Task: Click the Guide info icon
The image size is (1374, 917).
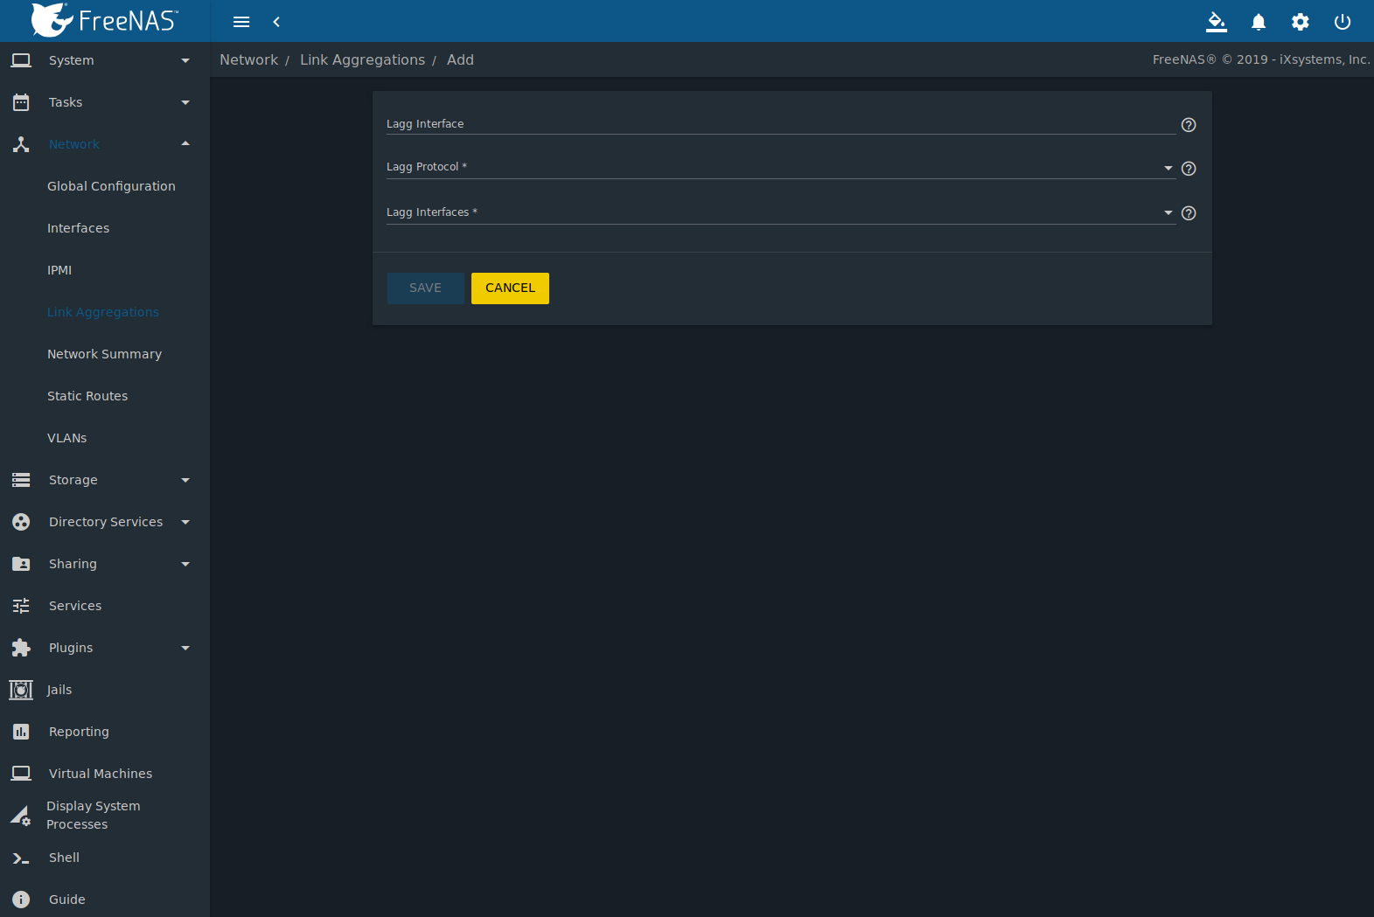Action: tap(21, 900)
